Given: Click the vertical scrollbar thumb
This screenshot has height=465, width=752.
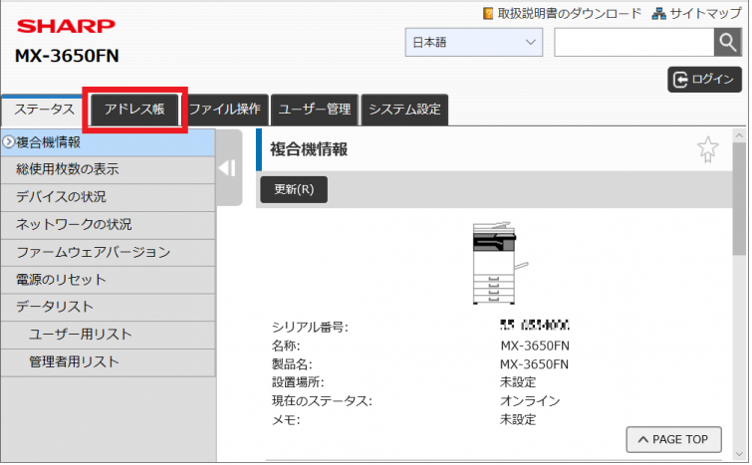Looking at the screenshot, I should click(x=739, y=199).
